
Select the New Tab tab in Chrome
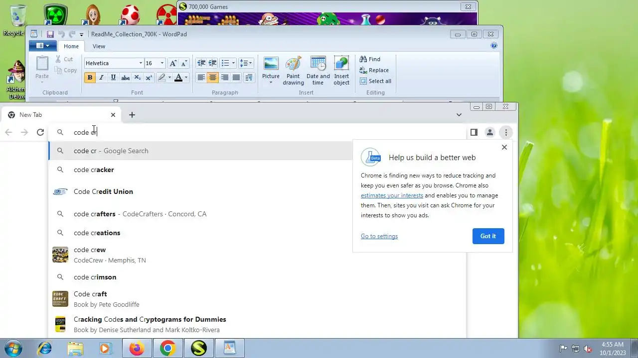(x=61, y=115)
